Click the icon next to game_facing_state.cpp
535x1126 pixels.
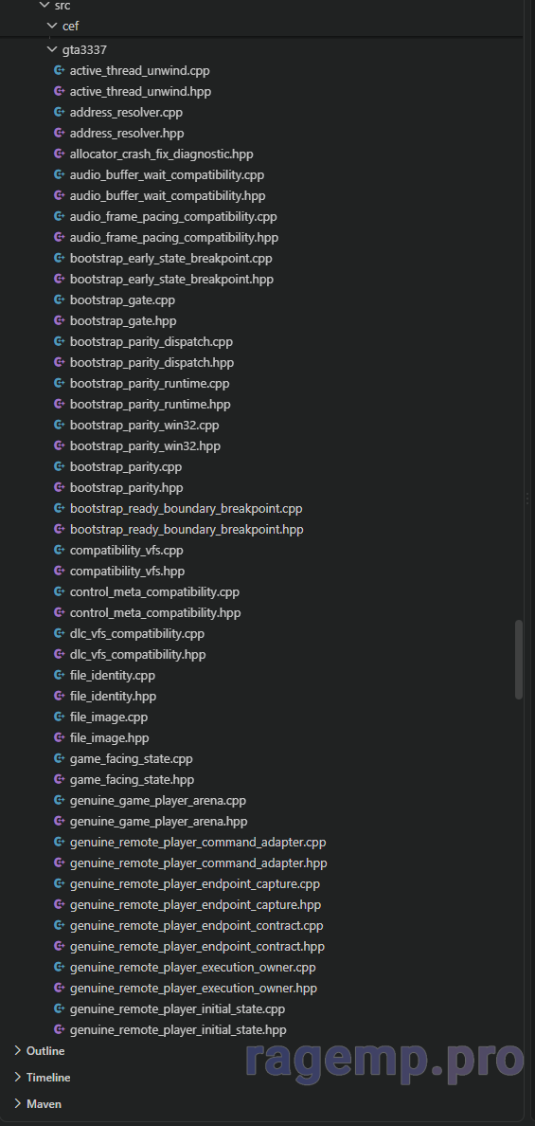pos(60,758)
